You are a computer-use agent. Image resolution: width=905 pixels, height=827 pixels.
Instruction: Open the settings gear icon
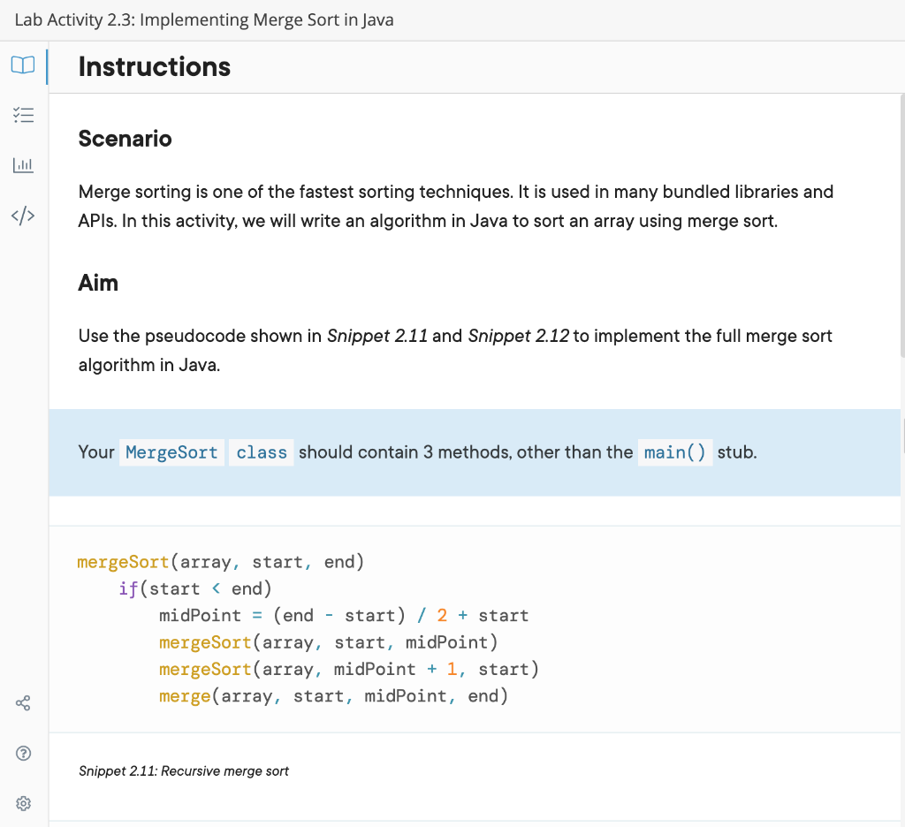point(23,804)
